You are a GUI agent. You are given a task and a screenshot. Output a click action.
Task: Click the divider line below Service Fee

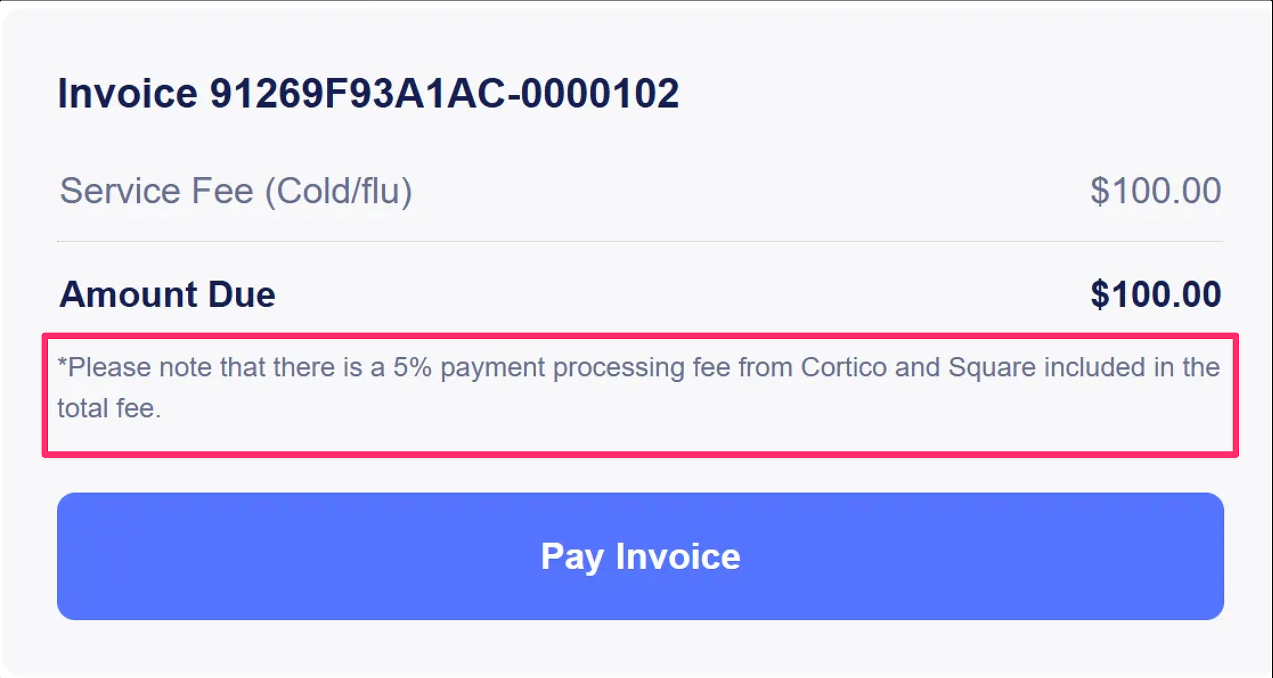639,242
